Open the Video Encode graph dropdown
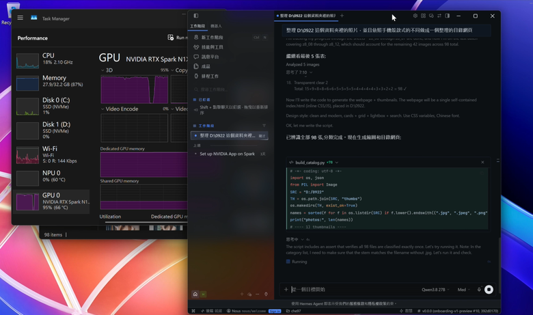This screenshot has height=315, width=533. (102, 109)
